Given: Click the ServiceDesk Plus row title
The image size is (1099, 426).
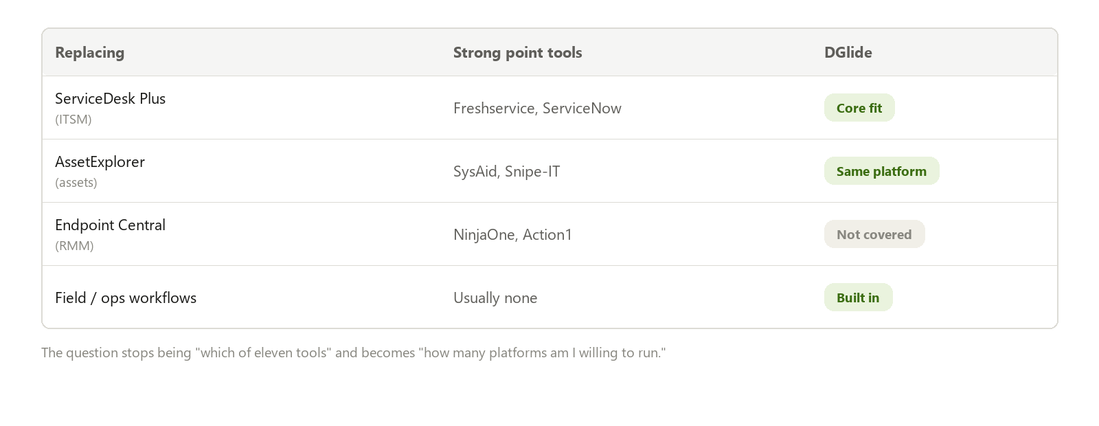Looking at the screenshot, I should 111,99.
